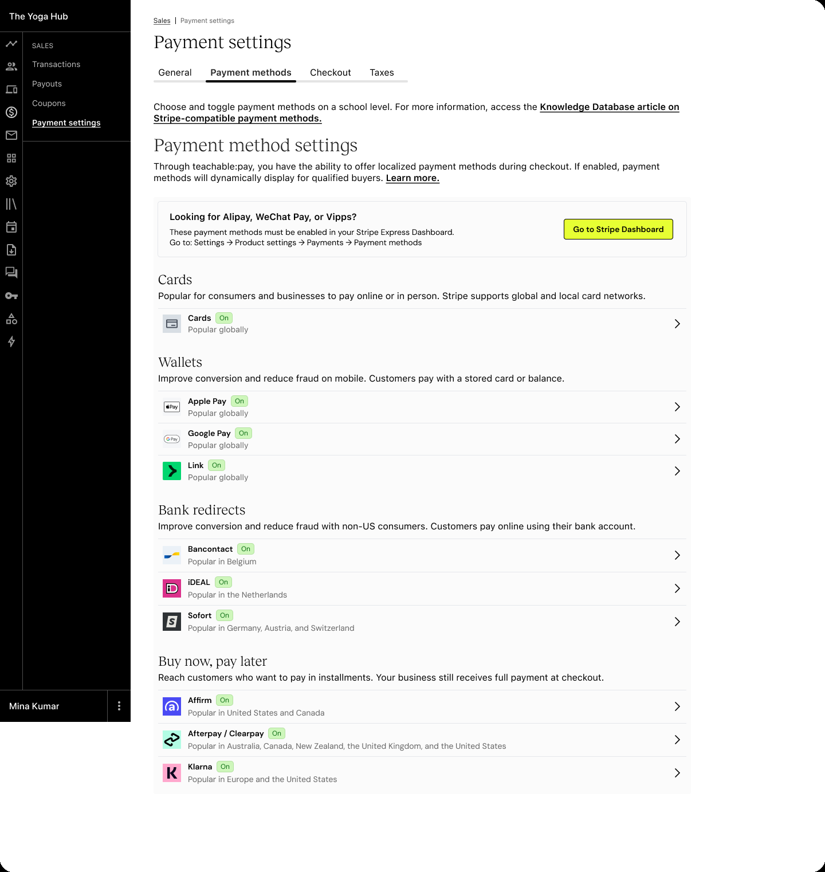Open the Emails envelope icon

[x=11, y=135]
